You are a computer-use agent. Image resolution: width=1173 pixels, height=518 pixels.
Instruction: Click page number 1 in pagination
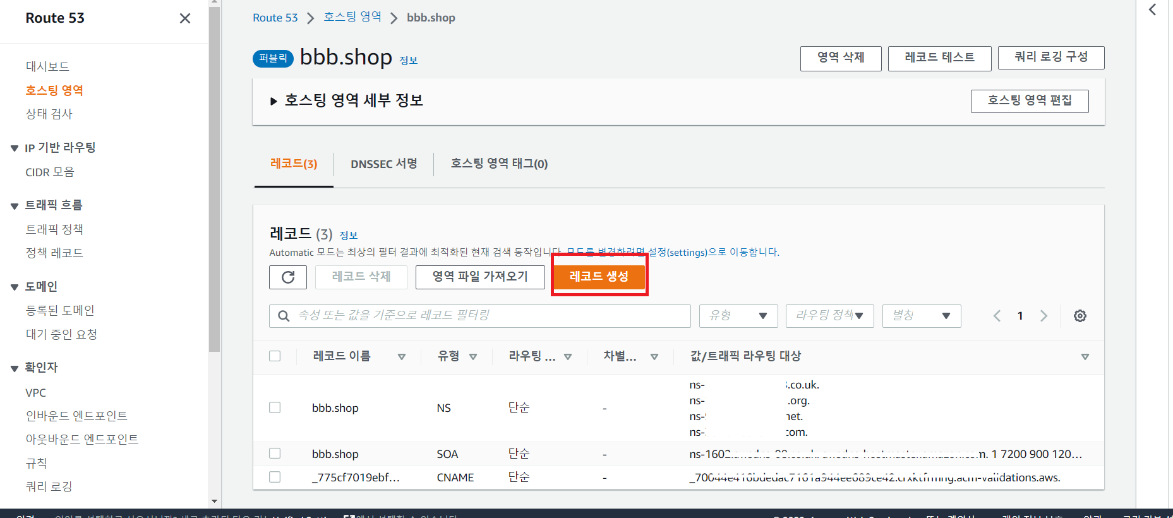click(1020, 316)
